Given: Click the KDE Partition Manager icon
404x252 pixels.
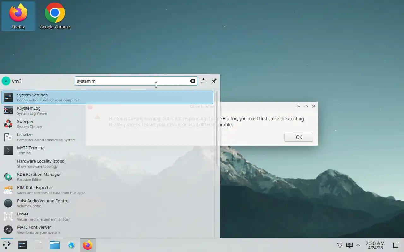Looking at the screenshot, I should point(8,177).
